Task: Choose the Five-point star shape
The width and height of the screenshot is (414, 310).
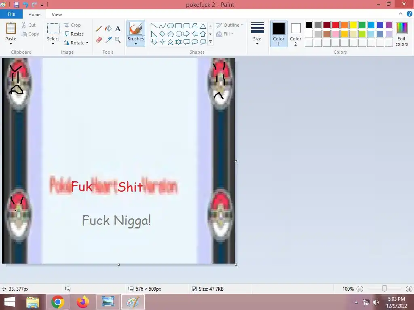Action: pyautogui.click(x=171, y=42)
